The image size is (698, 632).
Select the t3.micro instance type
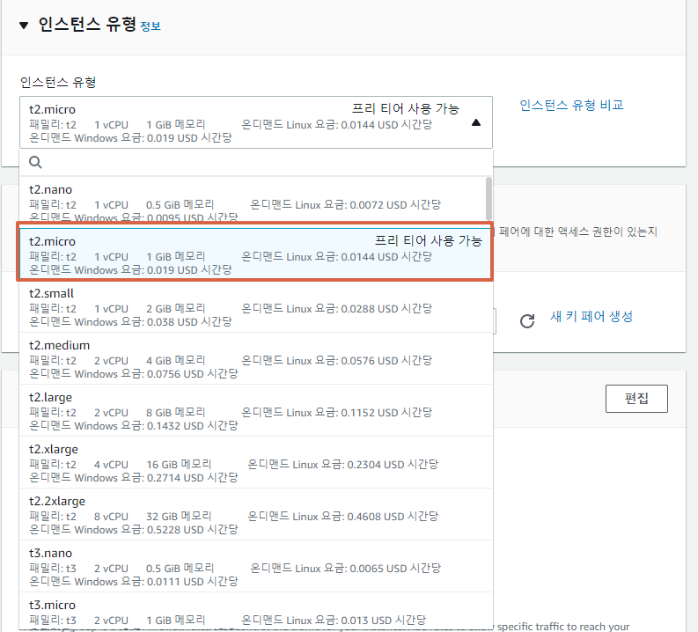(256, 612)
